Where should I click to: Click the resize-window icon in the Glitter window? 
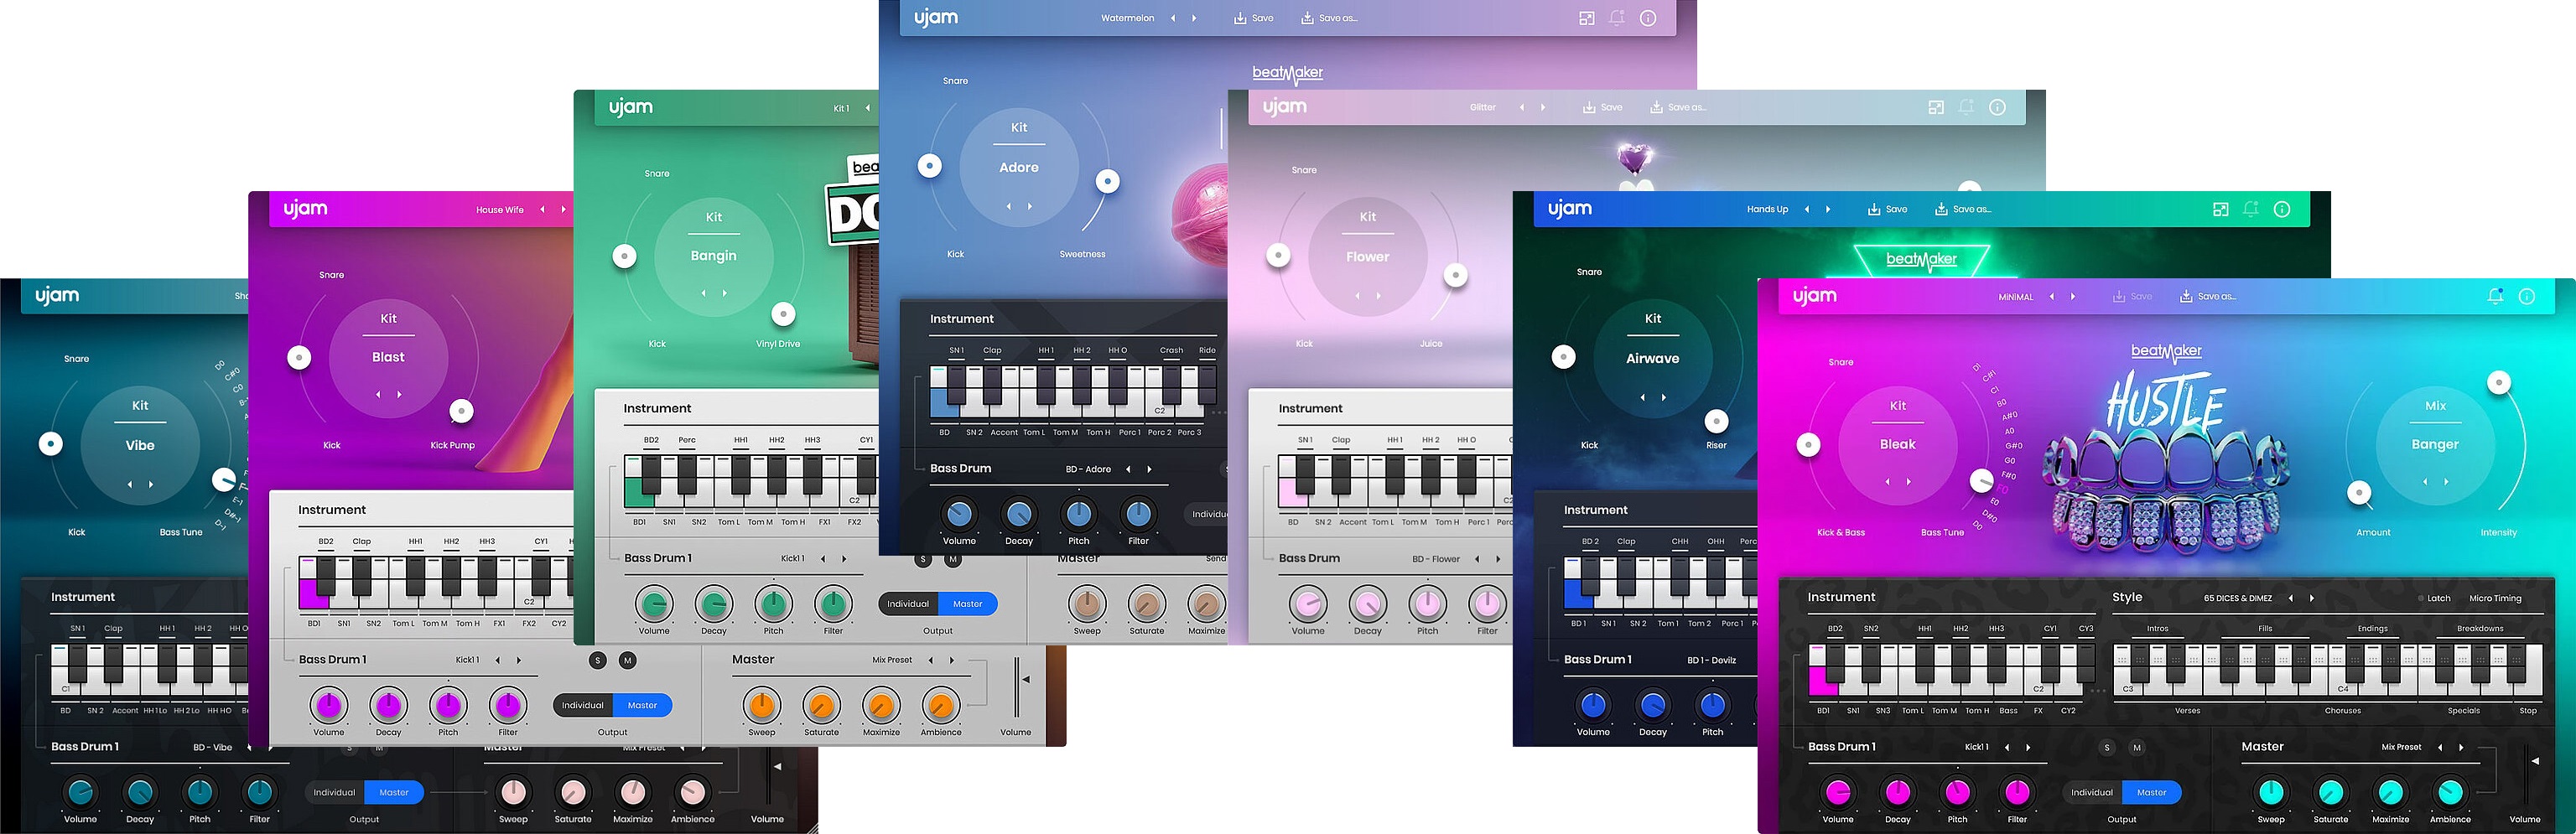(1936, 107)
